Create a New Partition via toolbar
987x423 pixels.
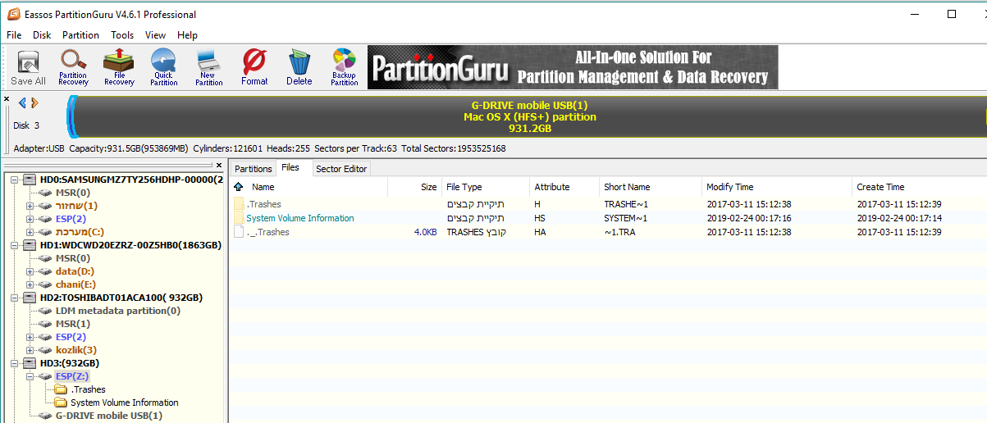209,67
